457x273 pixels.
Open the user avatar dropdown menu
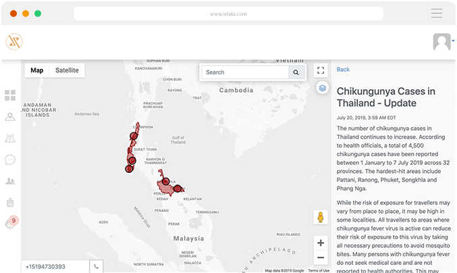point(443,42)
